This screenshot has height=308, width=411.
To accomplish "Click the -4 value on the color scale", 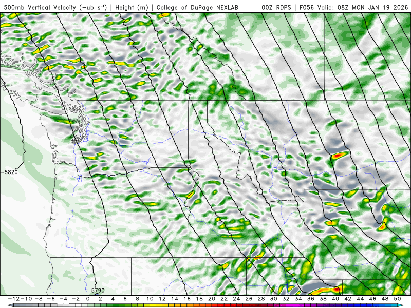I will click(63, 299).
